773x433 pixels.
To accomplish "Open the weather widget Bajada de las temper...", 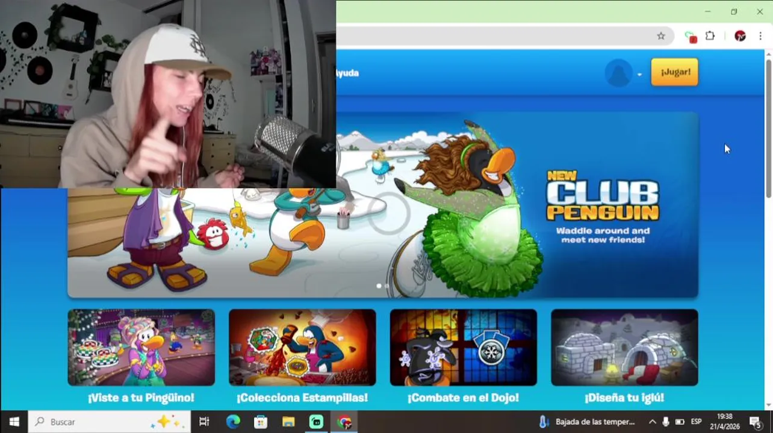I will click(x=586, y=422).
